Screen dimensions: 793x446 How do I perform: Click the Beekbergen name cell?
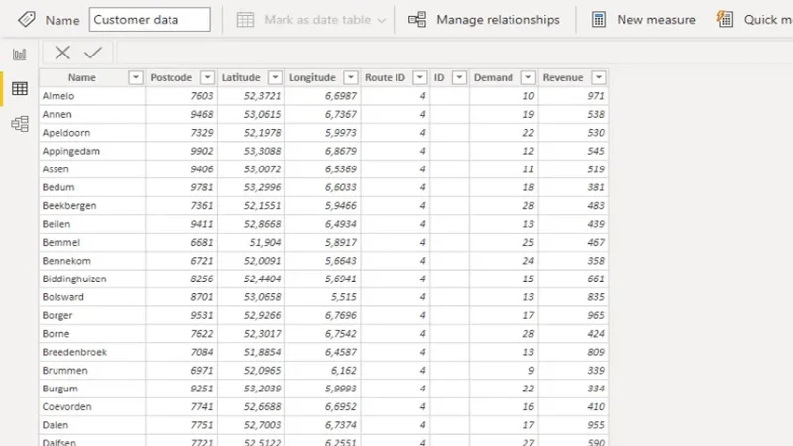pos(92,206)
